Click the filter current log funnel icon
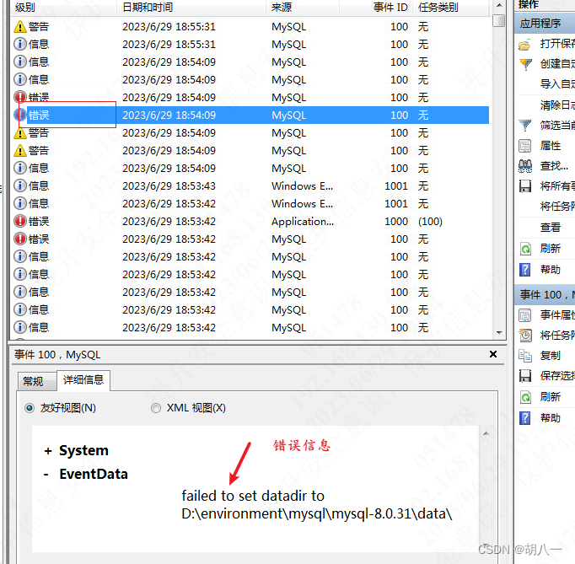This screenshot has height=564, width=575. (525, 126)
